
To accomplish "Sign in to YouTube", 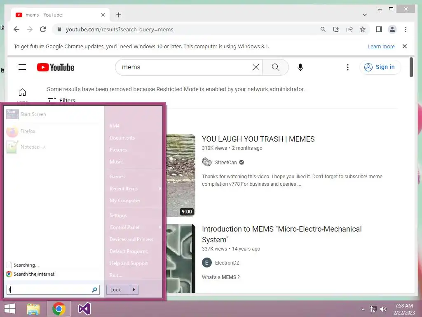I will pyautogui.click(x=380, y=67).
